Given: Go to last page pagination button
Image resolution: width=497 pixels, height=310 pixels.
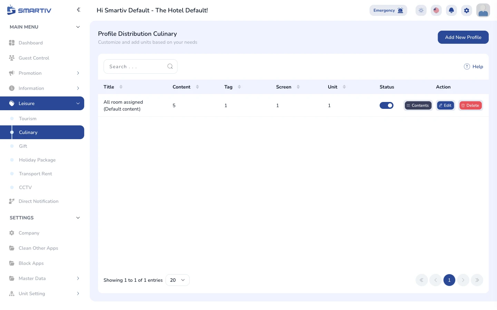Looking at the screenshot, I should [x=477, y=280].
